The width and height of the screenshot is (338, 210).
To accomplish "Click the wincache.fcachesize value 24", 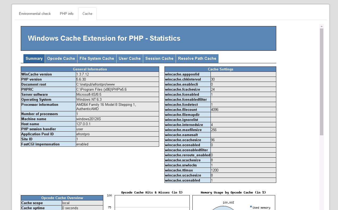I will (213, 89).
